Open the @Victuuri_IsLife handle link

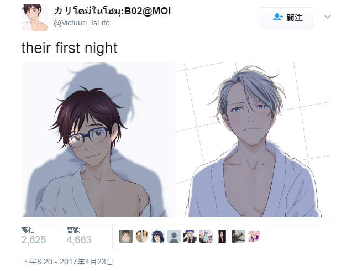pyautogui.click(x=82, y=23)
